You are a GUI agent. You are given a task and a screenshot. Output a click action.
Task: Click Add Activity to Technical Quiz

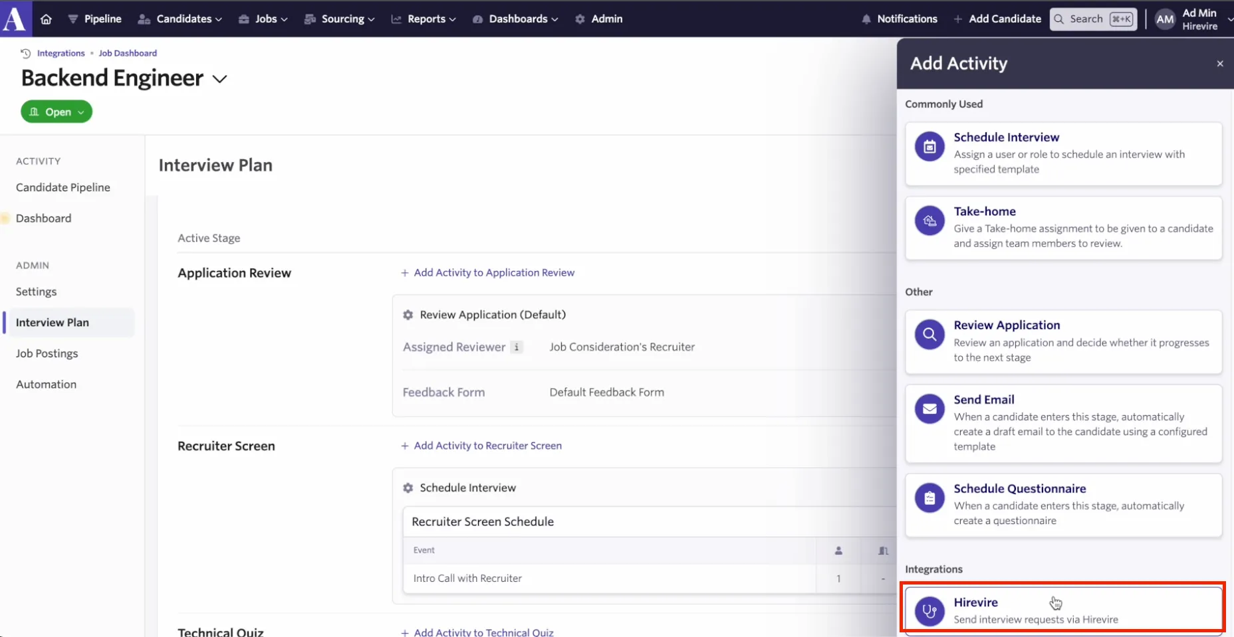coord(477,632)
